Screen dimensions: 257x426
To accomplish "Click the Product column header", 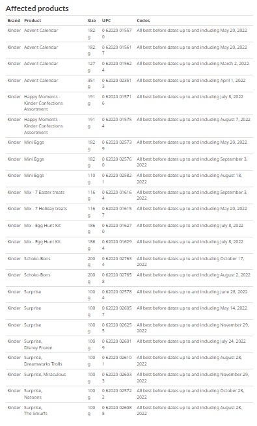I will pyautogui.click(x=33, y=21).
